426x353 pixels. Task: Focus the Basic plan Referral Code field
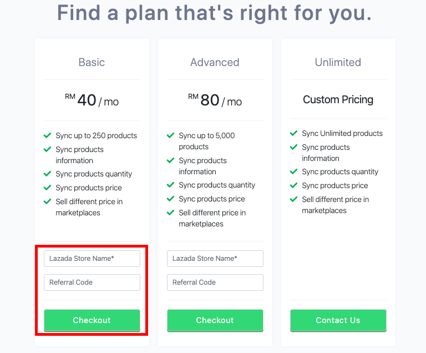tap(92, 283)
